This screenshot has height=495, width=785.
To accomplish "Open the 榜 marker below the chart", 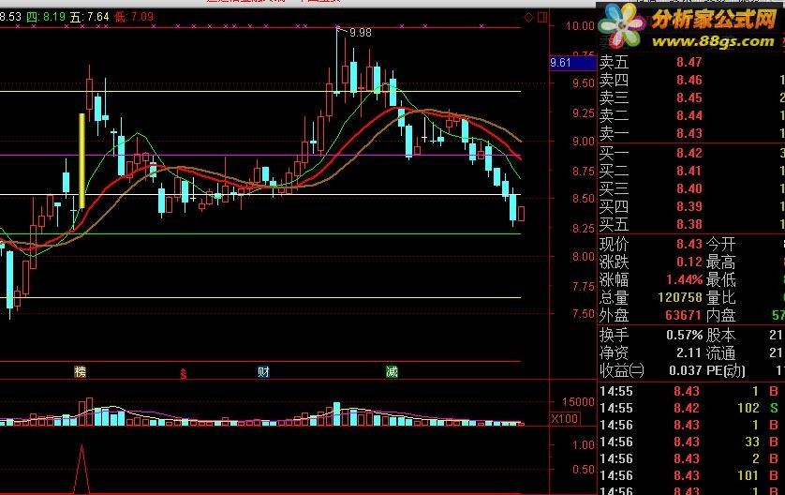I will coord(81,372).
